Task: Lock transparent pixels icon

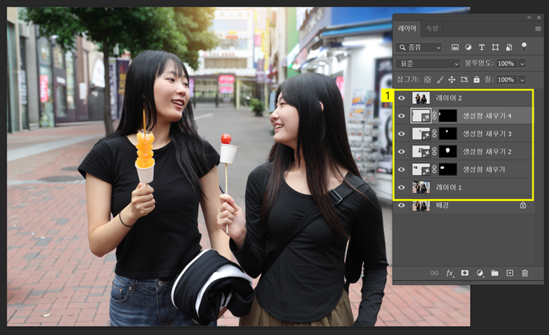Action: tap(427, 80)
